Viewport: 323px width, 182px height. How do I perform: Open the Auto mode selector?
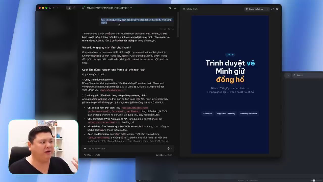(x=98, y=155)
